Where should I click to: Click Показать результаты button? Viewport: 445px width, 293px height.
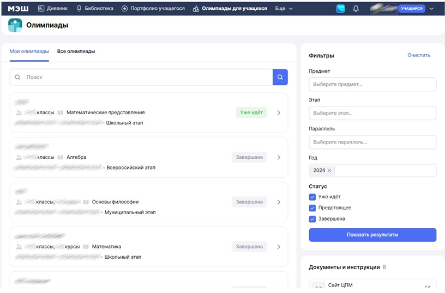click(x=372, y=235)
